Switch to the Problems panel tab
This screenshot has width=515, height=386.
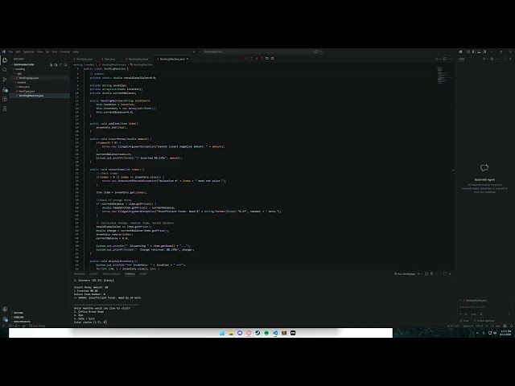click(x=79, y=274)
